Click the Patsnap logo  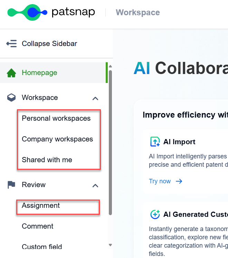point(51,12)
